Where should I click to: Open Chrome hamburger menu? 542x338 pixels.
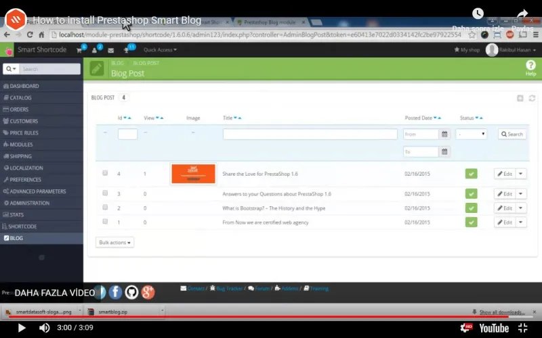click(536, 35)
